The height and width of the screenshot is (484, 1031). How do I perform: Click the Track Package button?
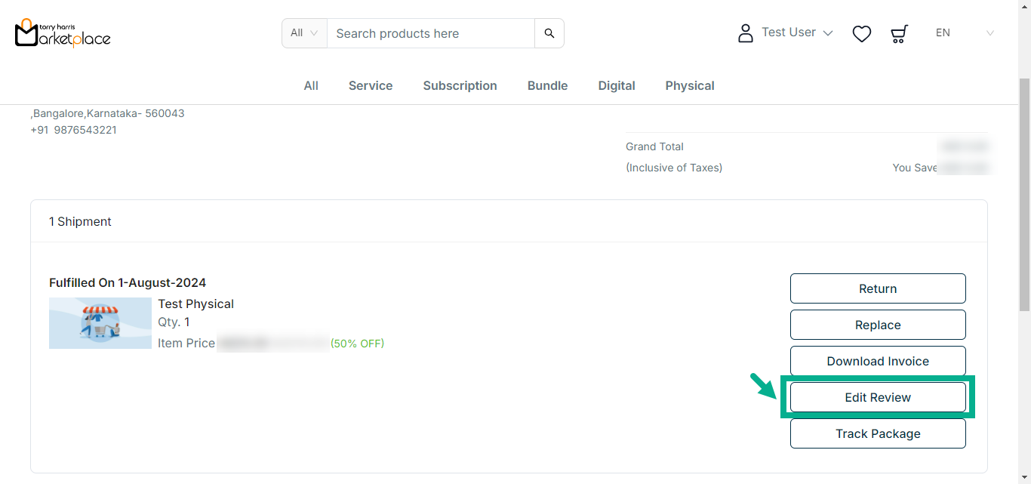878,433
